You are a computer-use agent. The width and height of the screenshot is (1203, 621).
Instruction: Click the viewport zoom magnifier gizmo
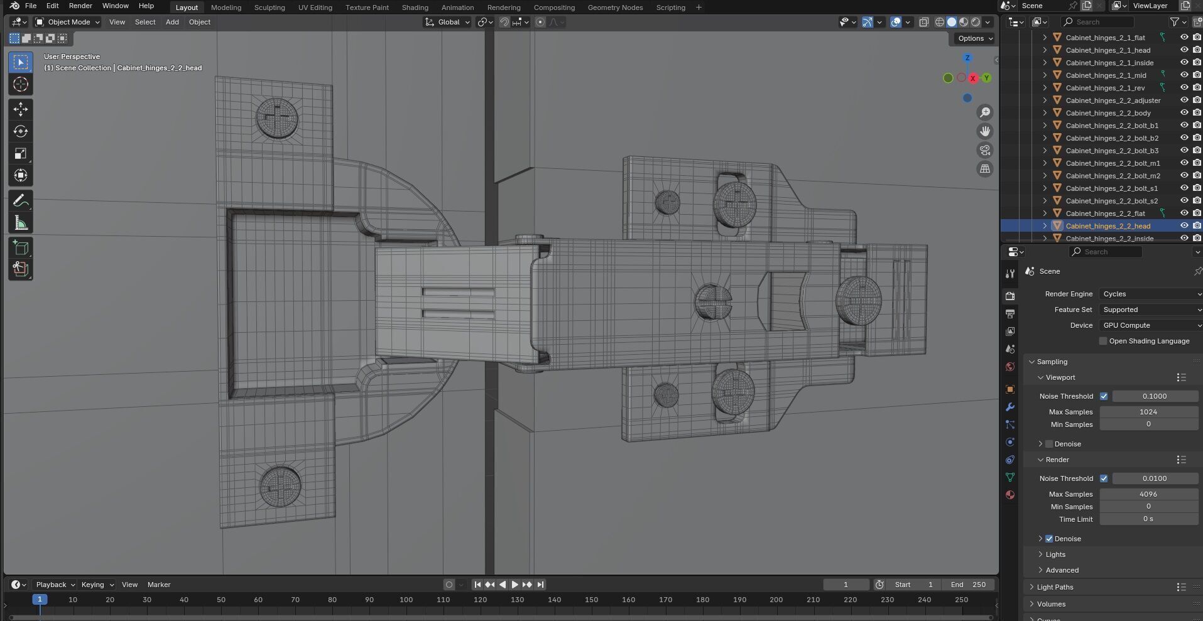(985, 112)
